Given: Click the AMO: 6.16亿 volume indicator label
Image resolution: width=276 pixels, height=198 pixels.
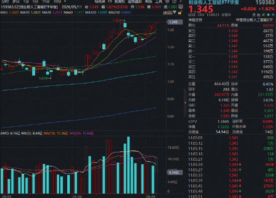Looking at the screenshot, I should (x=10, y=133).
